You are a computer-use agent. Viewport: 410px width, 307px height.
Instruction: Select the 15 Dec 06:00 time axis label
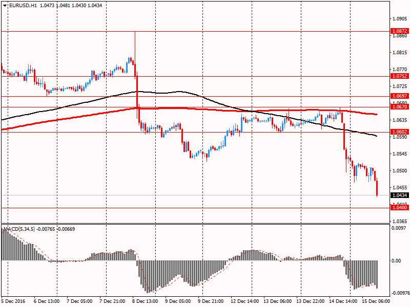click(376, 301)
